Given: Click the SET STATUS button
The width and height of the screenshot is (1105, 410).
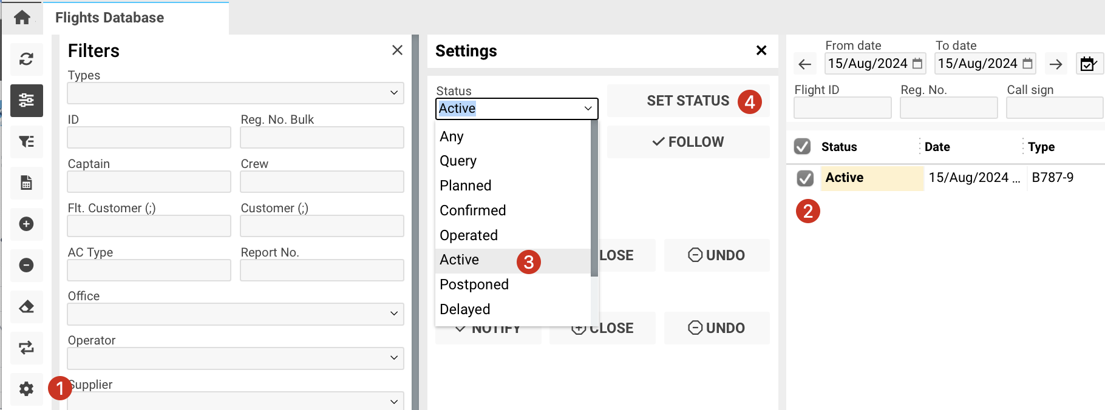Looking at the screenshot, I should pyautogui.click(x=688, y=101).
